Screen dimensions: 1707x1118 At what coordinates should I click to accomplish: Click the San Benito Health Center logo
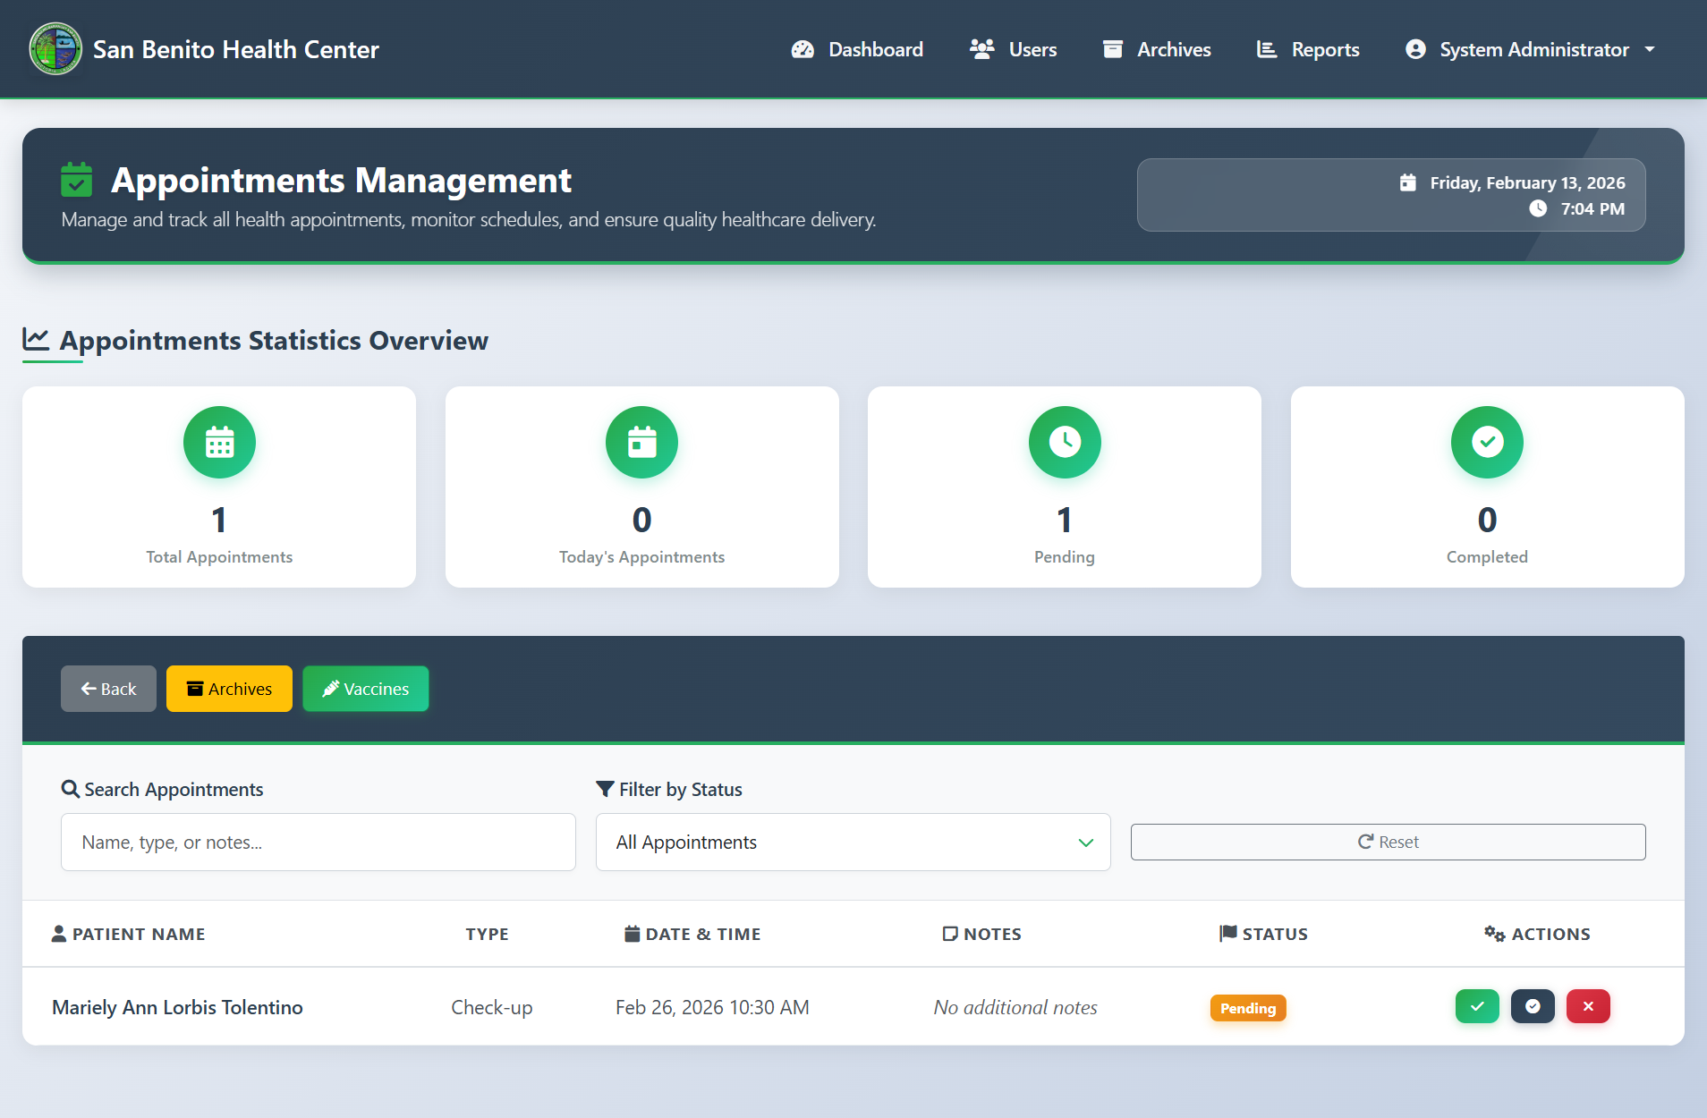point(55,49)
